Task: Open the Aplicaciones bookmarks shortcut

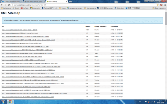Action: point(6,8)
